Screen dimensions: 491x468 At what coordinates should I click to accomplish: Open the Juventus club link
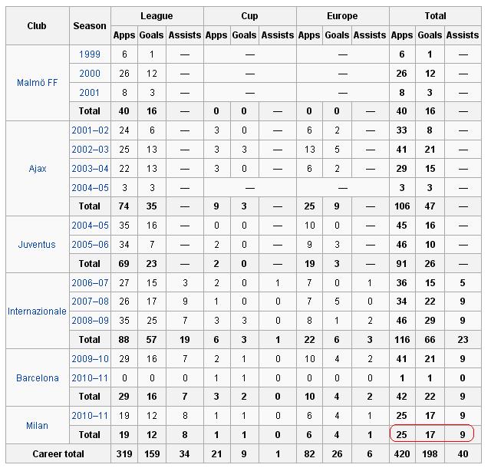37,245
